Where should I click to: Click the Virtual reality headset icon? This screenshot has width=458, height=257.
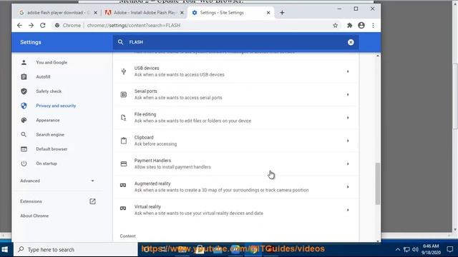click(123, 208)
